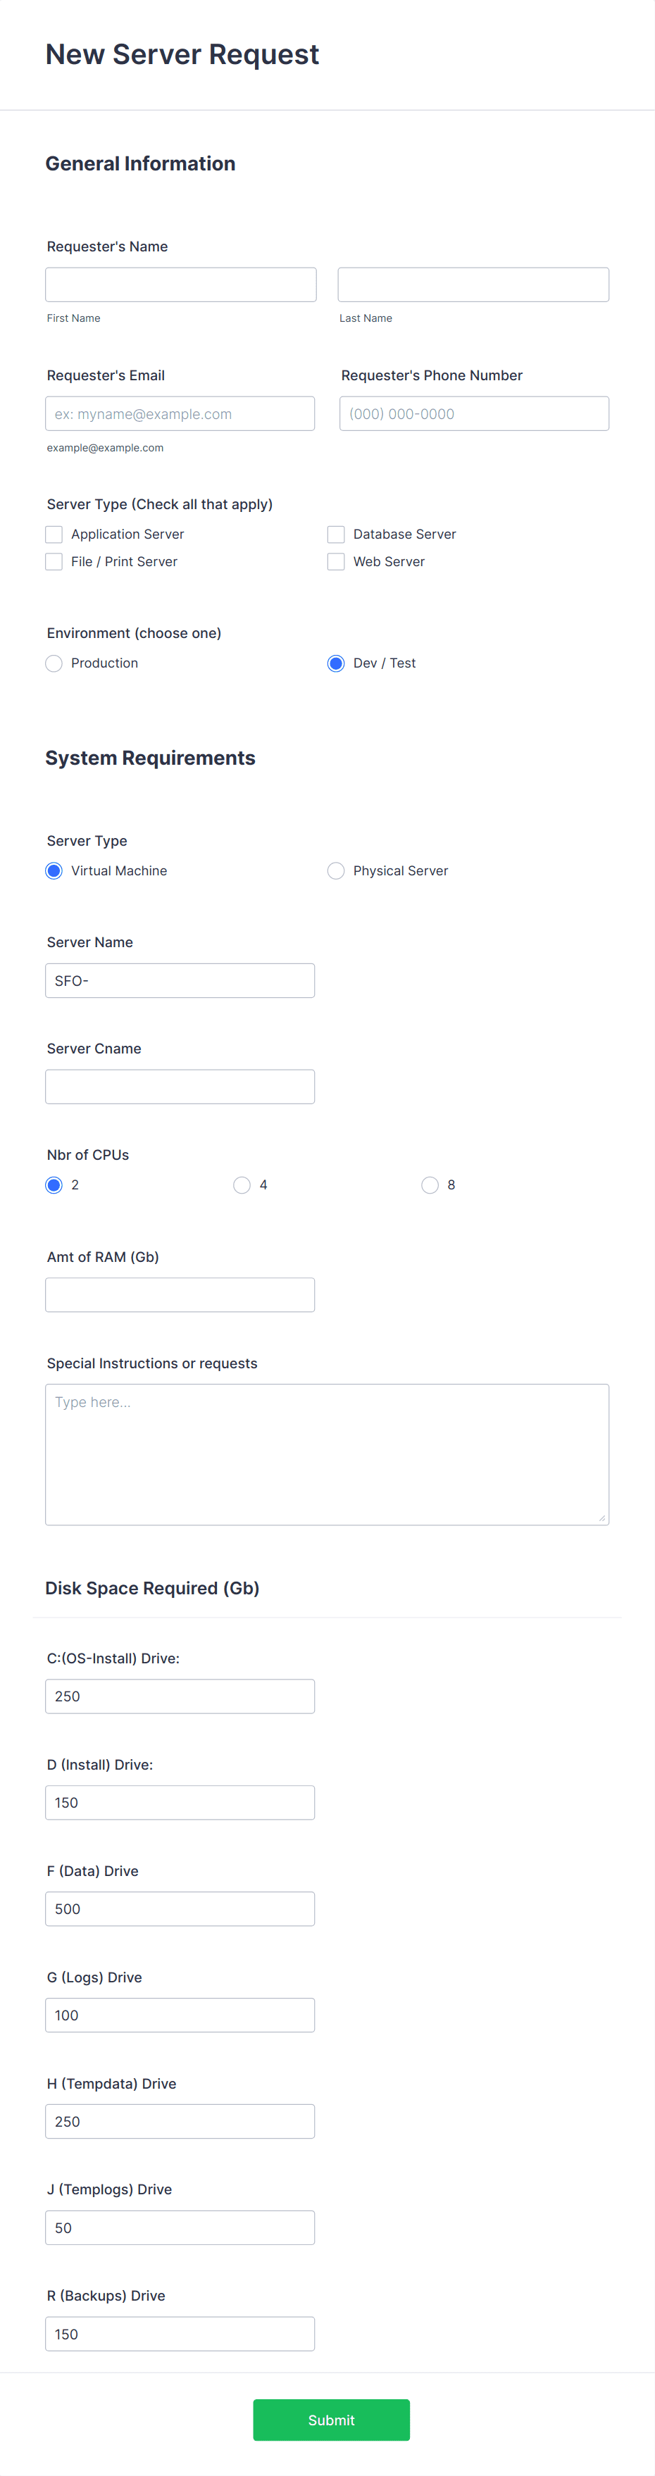
Task: Click the Amt of RAM field
Action: [180, 1294]
